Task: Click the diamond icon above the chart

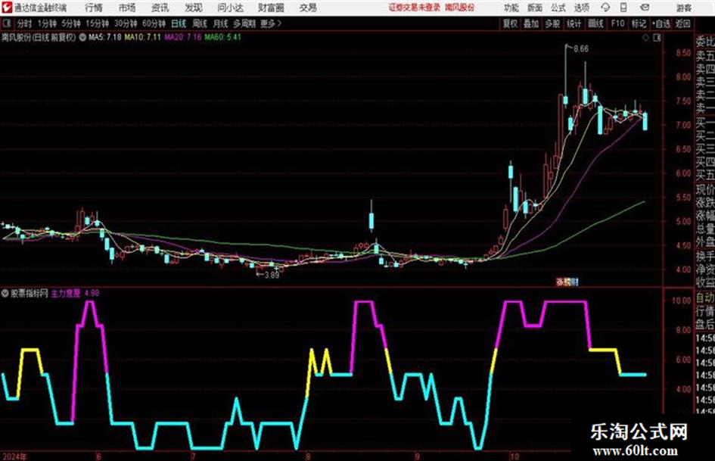Action: click(645, 38)
